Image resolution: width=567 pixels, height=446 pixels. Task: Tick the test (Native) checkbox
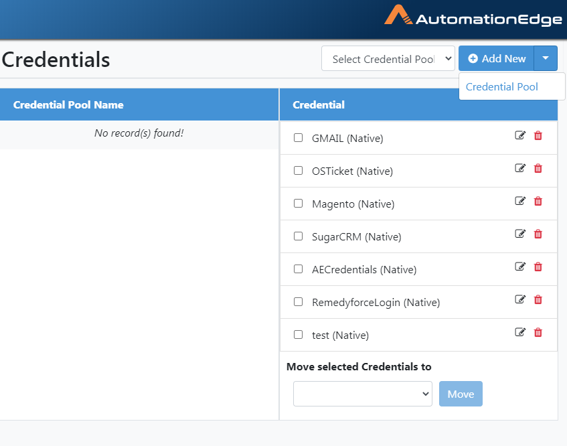tap(299, 335)
